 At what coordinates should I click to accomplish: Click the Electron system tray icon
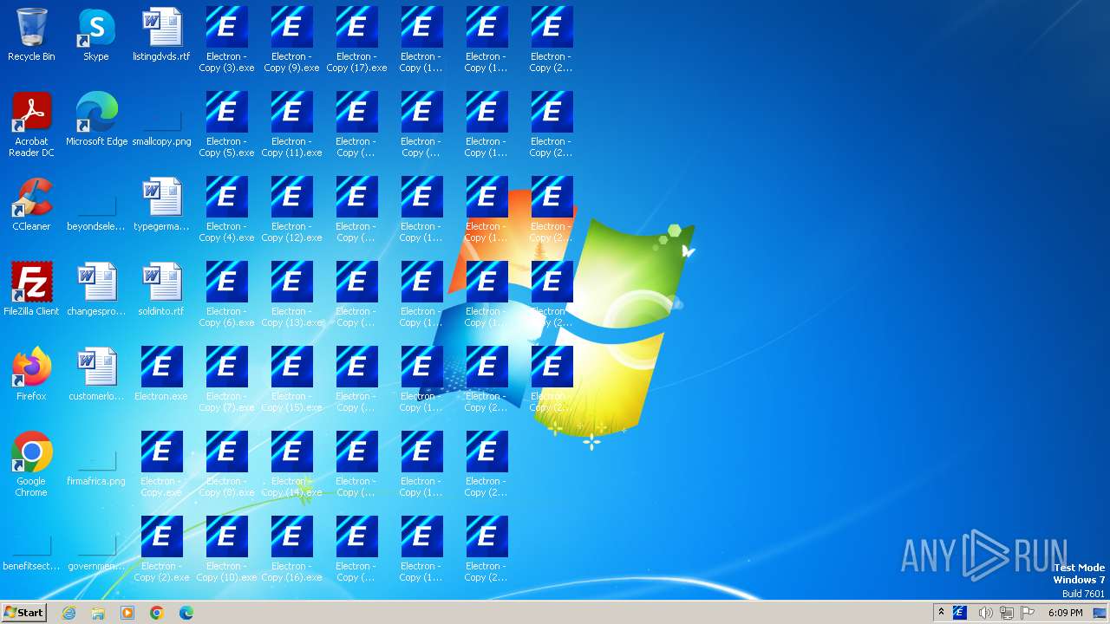tap(960, 613)
